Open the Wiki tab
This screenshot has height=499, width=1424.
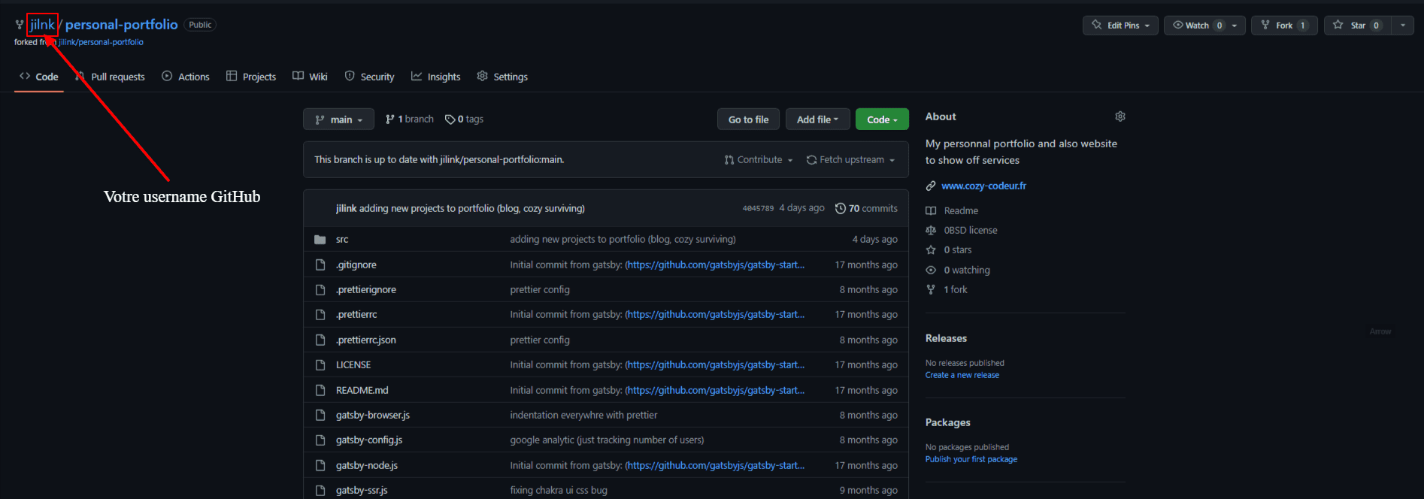310,77
